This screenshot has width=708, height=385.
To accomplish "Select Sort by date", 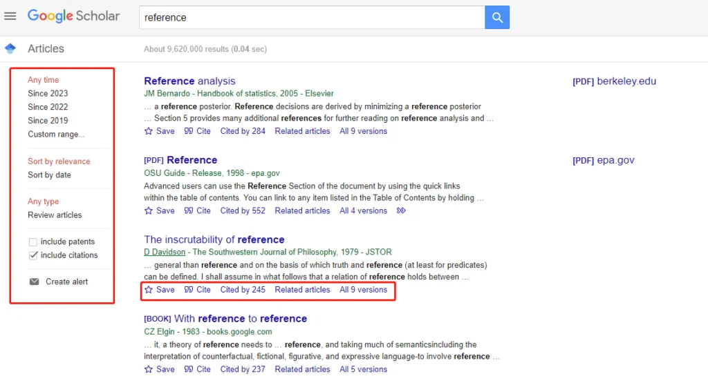I will click(x=49, y=175).
